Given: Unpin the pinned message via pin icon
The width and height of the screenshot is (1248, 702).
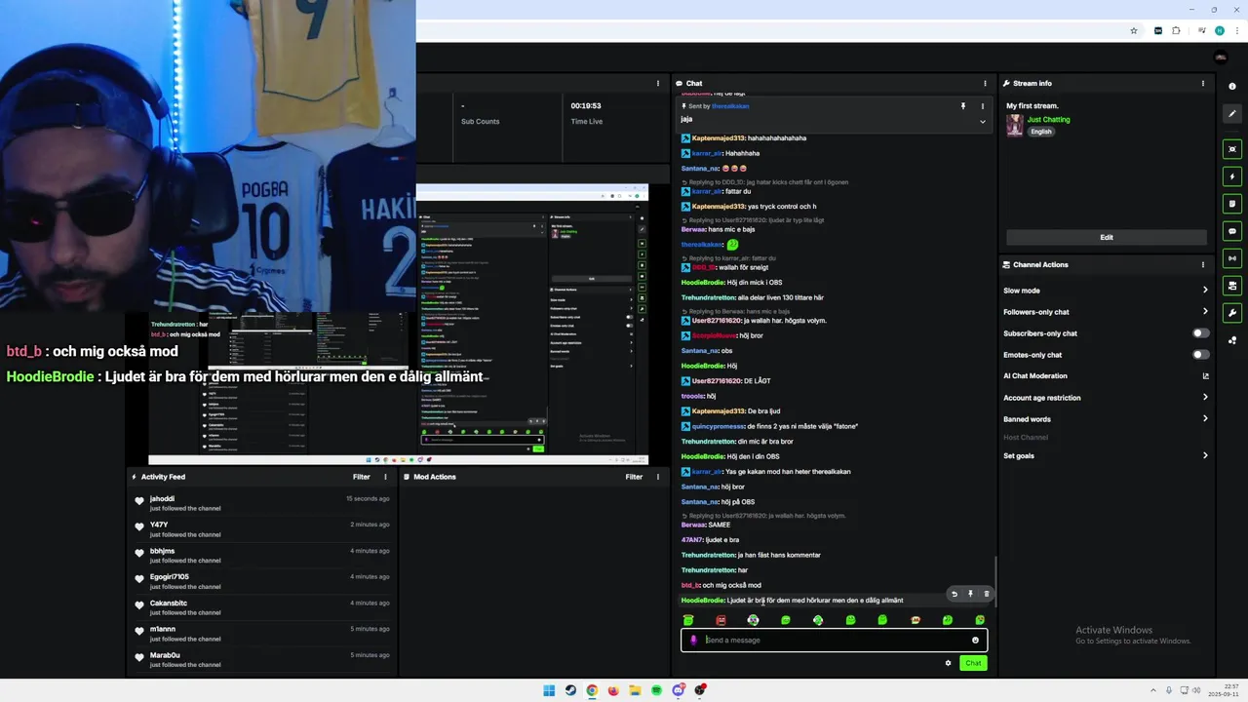Looking at the screenshot, I should tap(962, 105).
